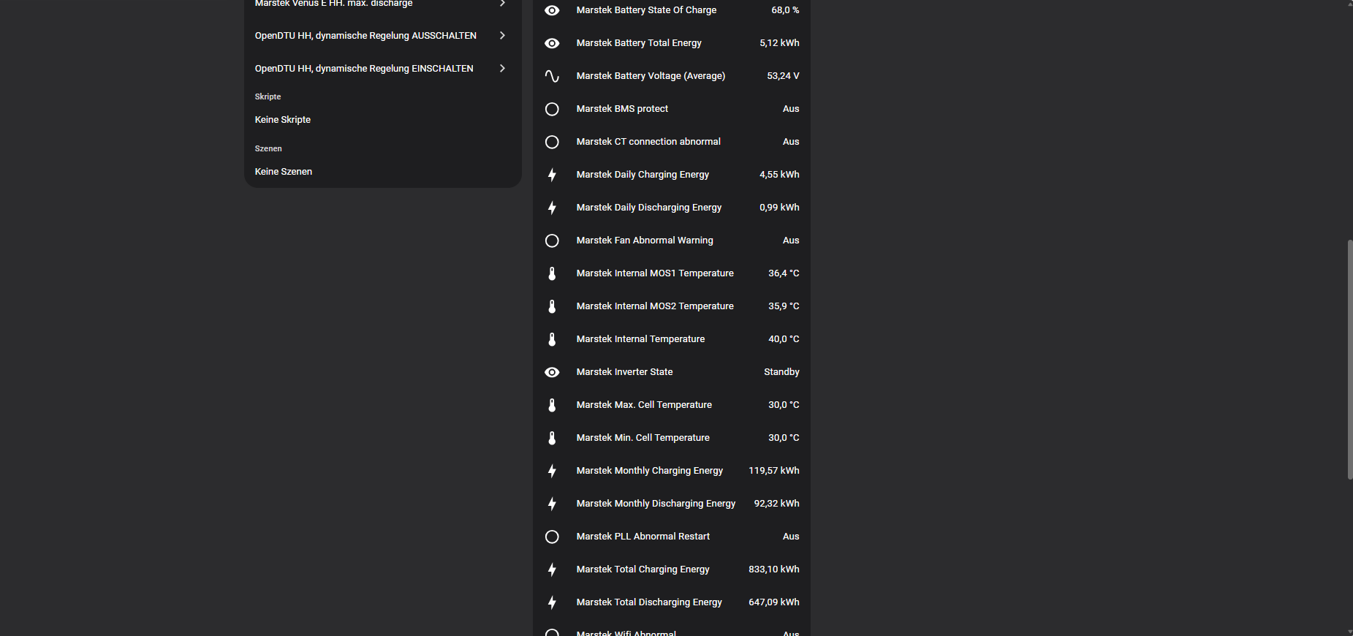Expand OpenDTU HH dynamische Regelung AUSSCHALTEN chevron
This screenshot has width=1353, height=636.
[x=502, y=36]
